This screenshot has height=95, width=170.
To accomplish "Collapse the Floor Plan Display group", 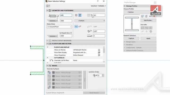I will point(48,47).
